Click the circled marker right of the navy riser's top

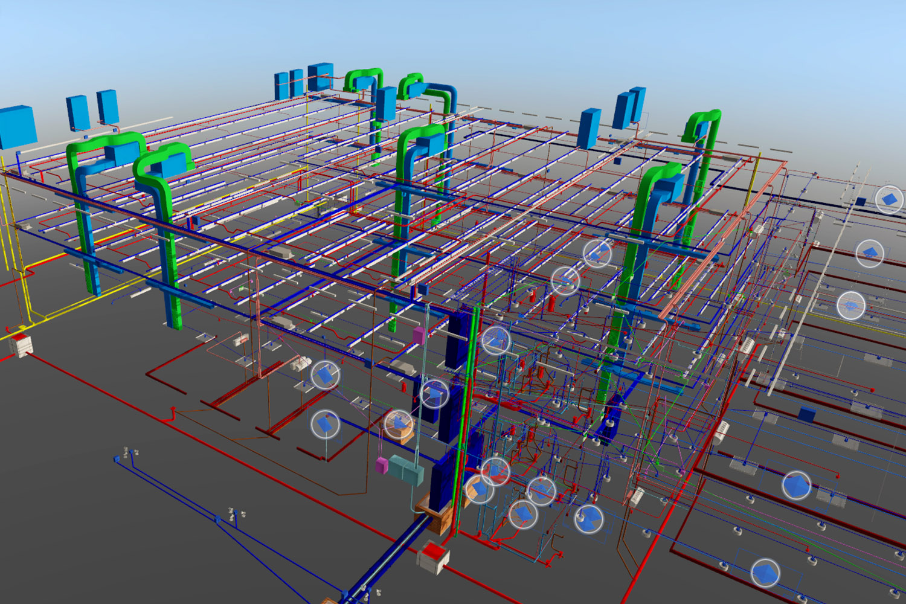(x=496, y=341)
